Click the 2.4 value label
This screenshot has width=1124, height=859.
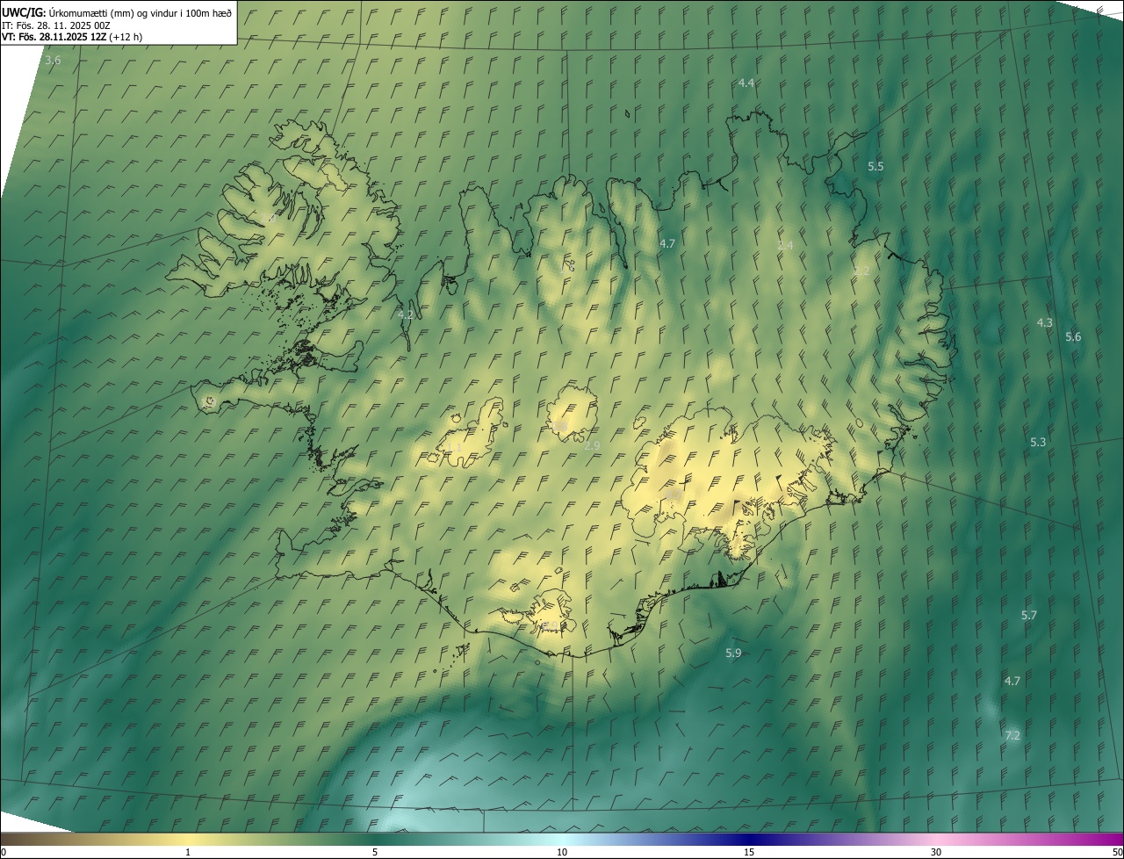click(x=785, y=245)
